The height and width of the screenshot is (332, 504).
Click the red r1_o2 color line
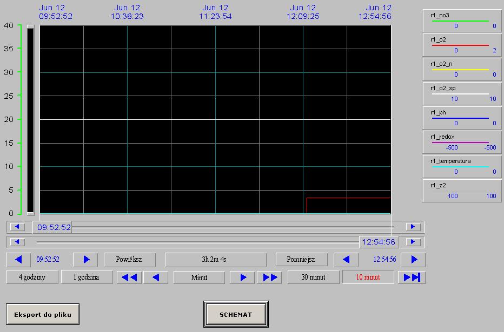click(460, 45)
